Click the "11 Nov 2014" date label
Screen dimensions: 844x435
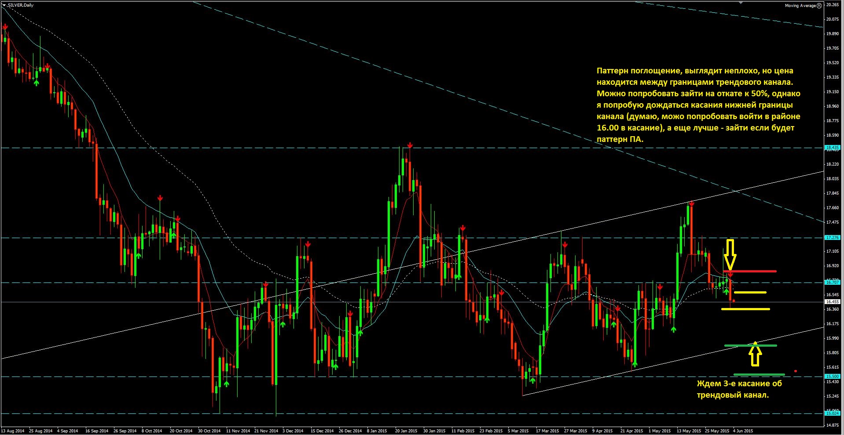(x=238, y=431)
